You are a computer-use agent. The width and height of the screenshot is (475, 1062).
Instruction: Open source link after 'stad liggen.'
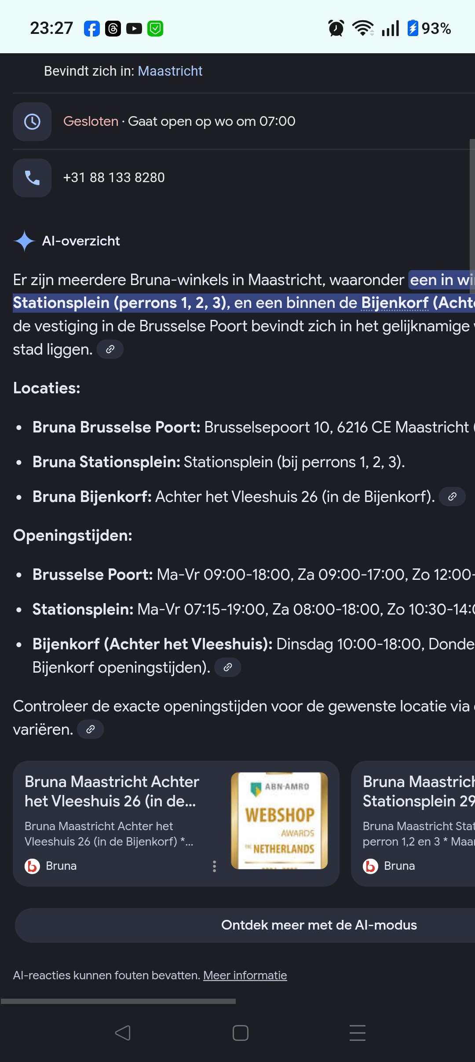click(x=110, y=349)
